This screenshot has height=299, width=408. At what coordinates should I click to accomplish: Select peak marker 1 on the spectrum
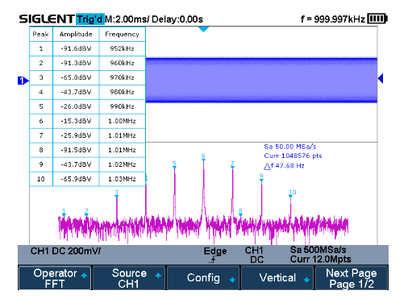[64, 212]
